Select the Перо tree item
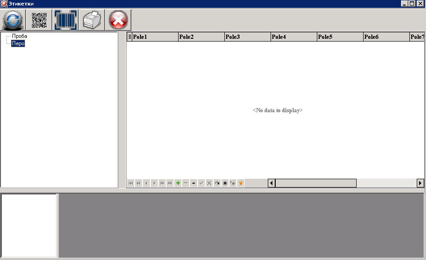426x260 pixels. pos(18,43)
